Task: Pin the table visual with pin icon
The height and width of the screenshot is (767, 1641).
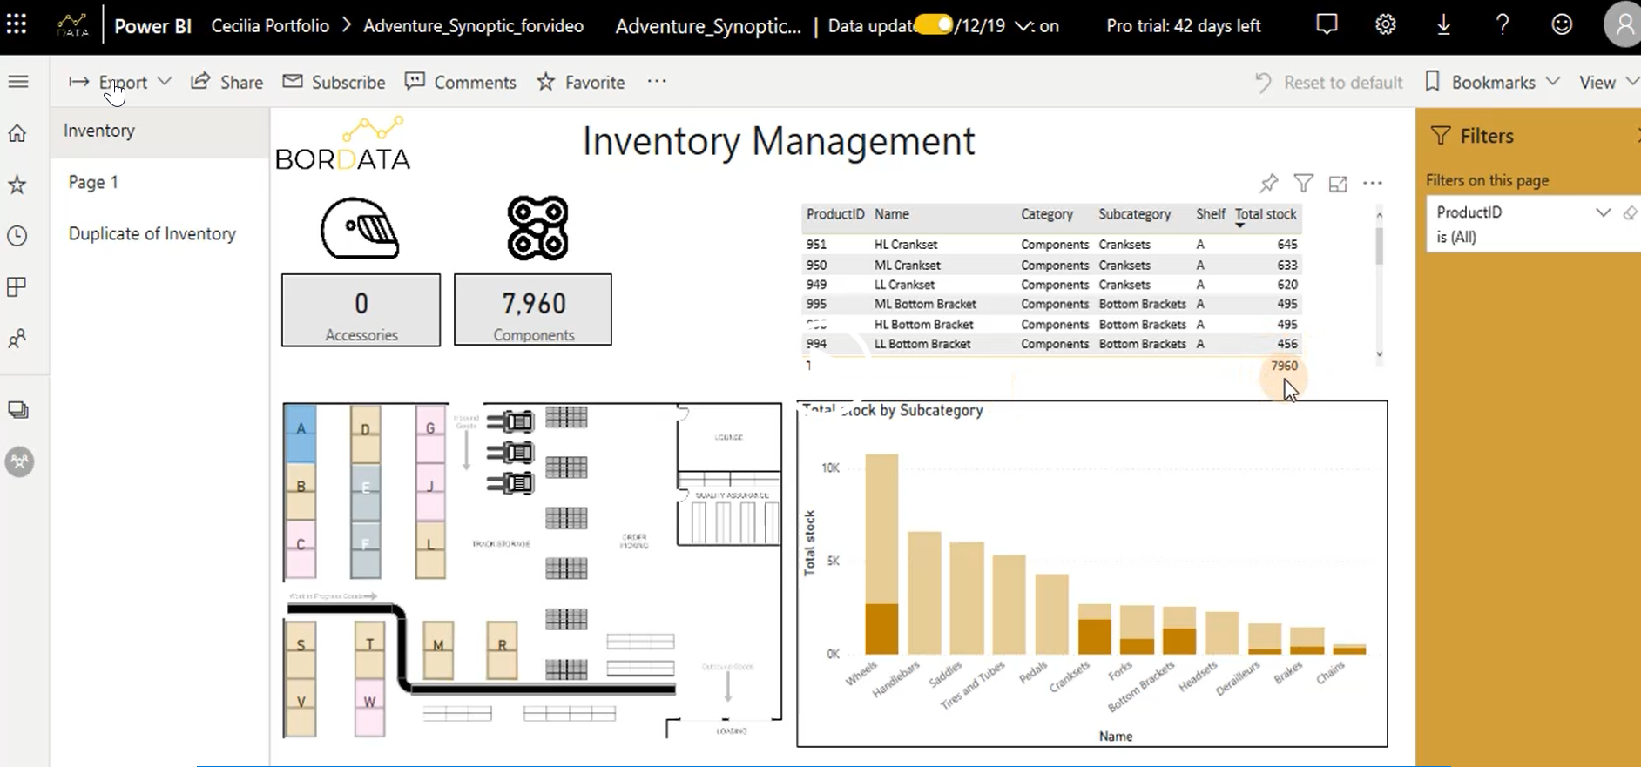Action: tap(1269, 183)
